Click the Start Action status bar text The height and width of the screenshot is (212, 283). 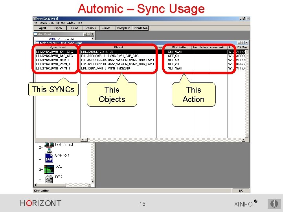tap(42, 190)
